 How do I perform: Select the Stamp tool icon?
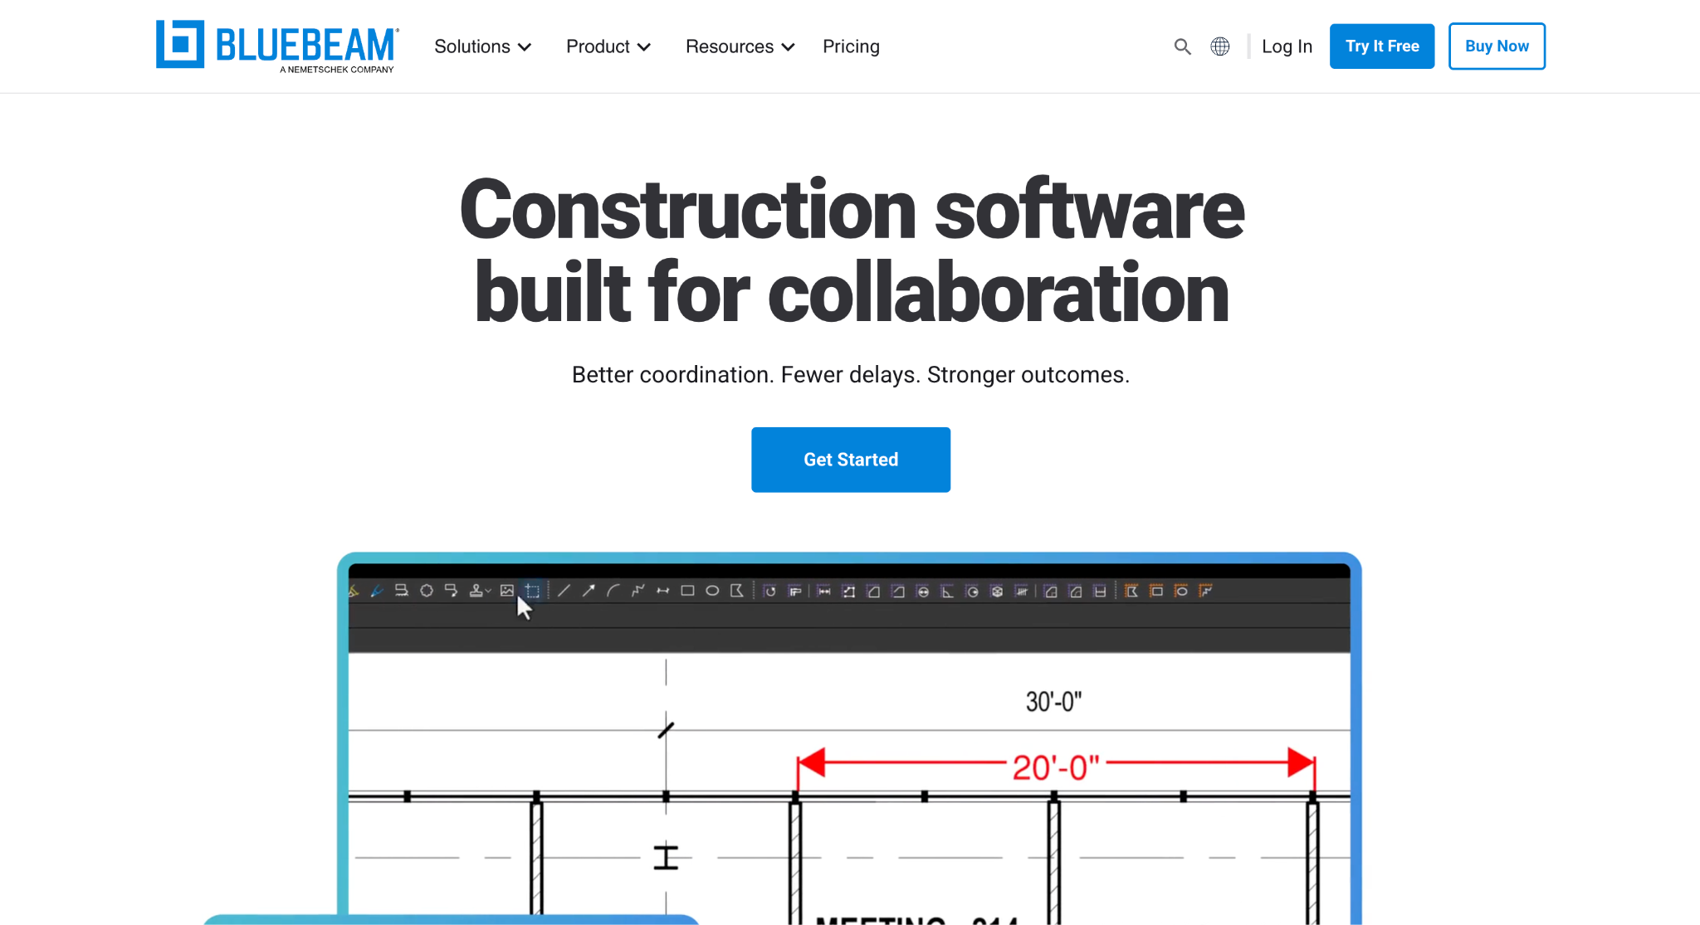(x=476, y=591)
